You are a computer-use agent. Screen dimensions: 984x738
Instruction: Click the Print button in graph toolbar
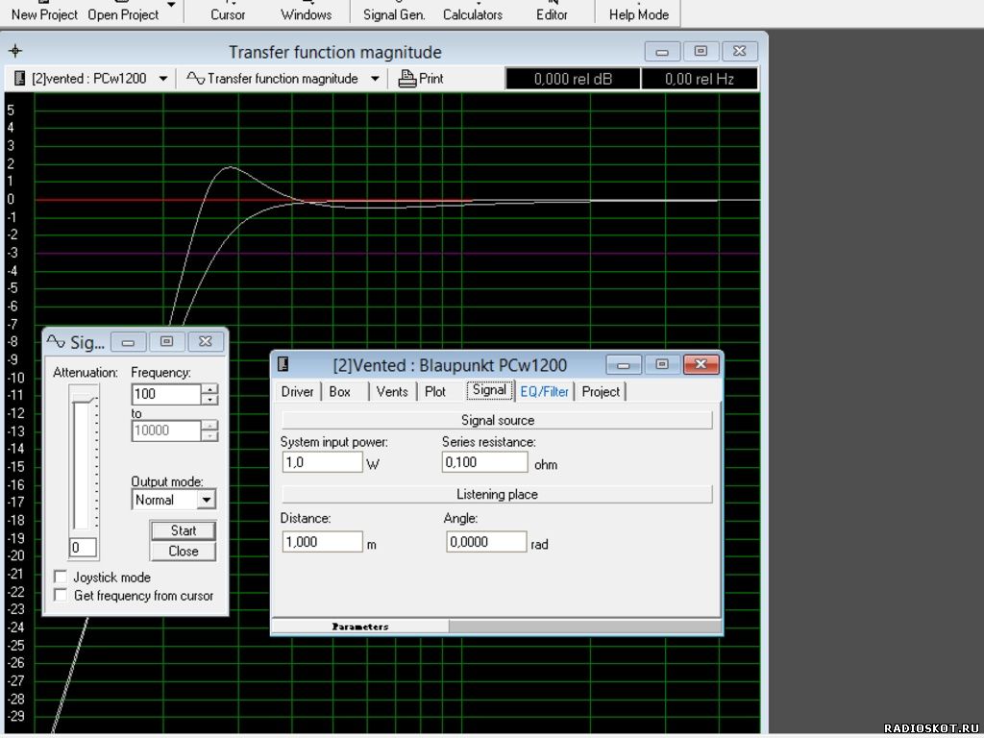coord(421,79)
